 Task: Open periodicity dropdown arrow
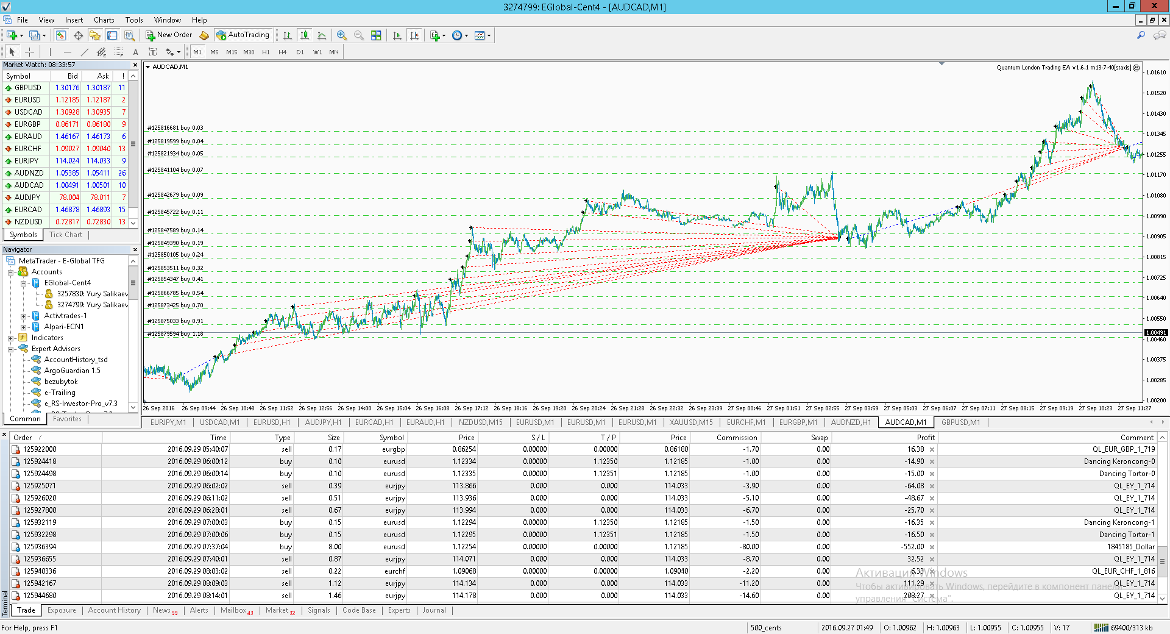click(x=466, y=35)
